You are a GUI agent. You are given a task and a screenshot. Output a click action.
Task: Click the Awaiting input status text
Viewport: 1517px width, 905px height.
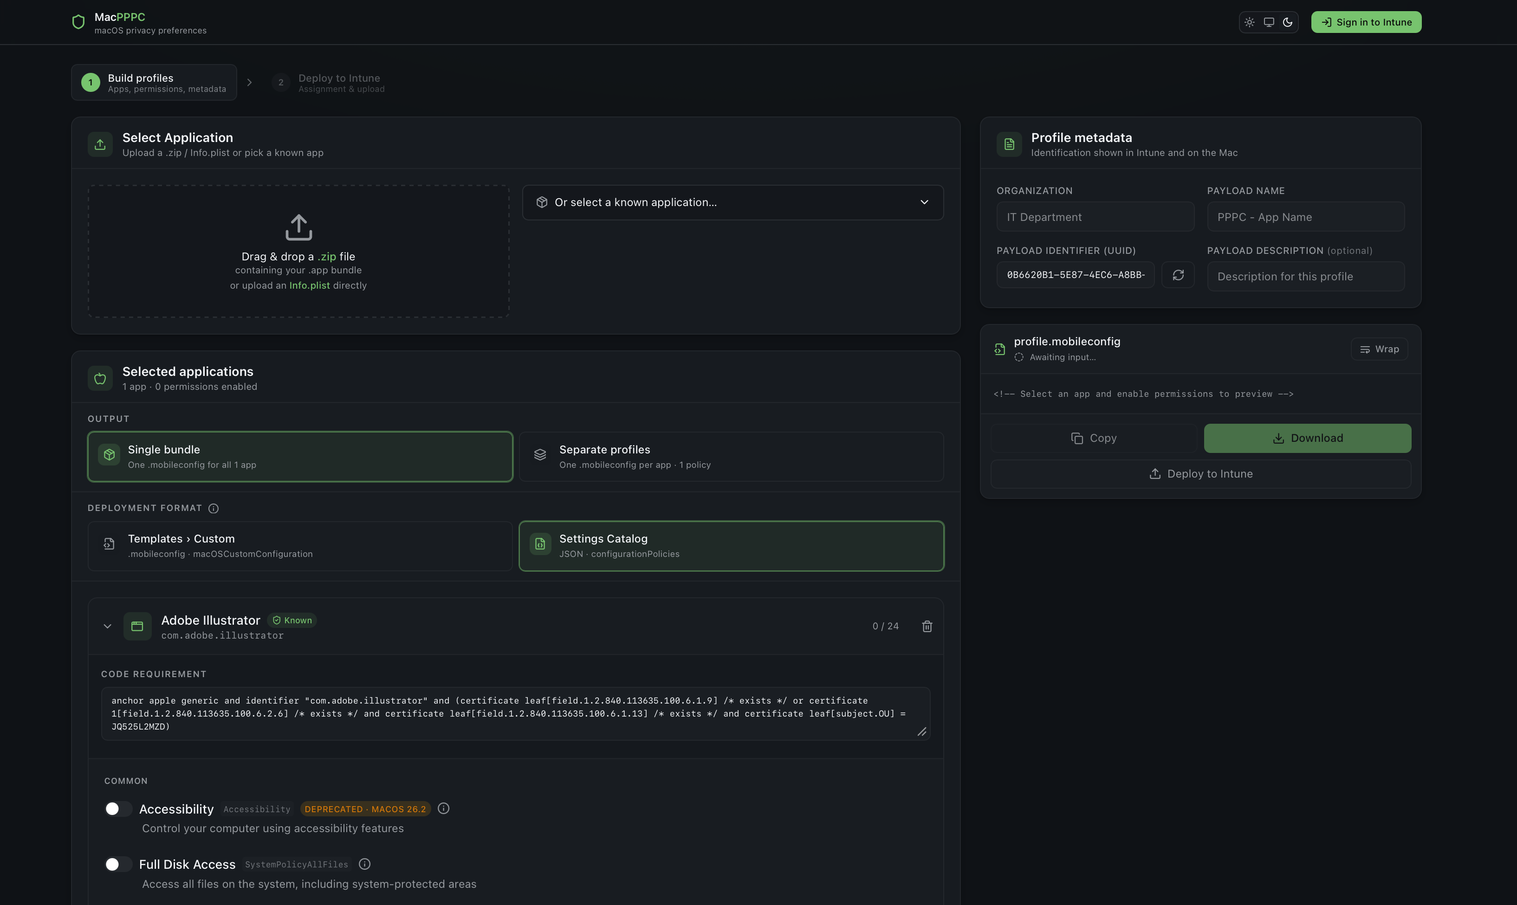[x=1063, y=357]
